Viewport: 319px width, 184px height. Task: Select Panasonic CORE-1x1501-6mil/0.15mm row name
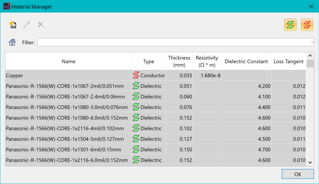point(63,150)
